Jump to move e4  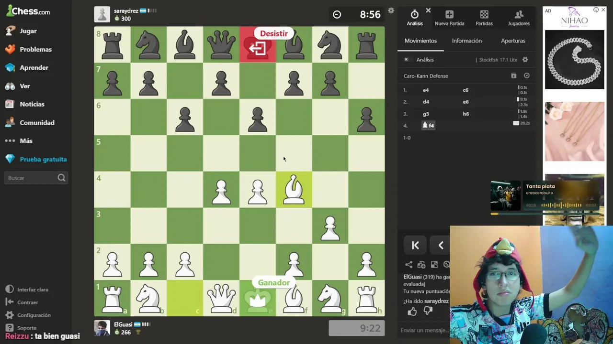426,90
